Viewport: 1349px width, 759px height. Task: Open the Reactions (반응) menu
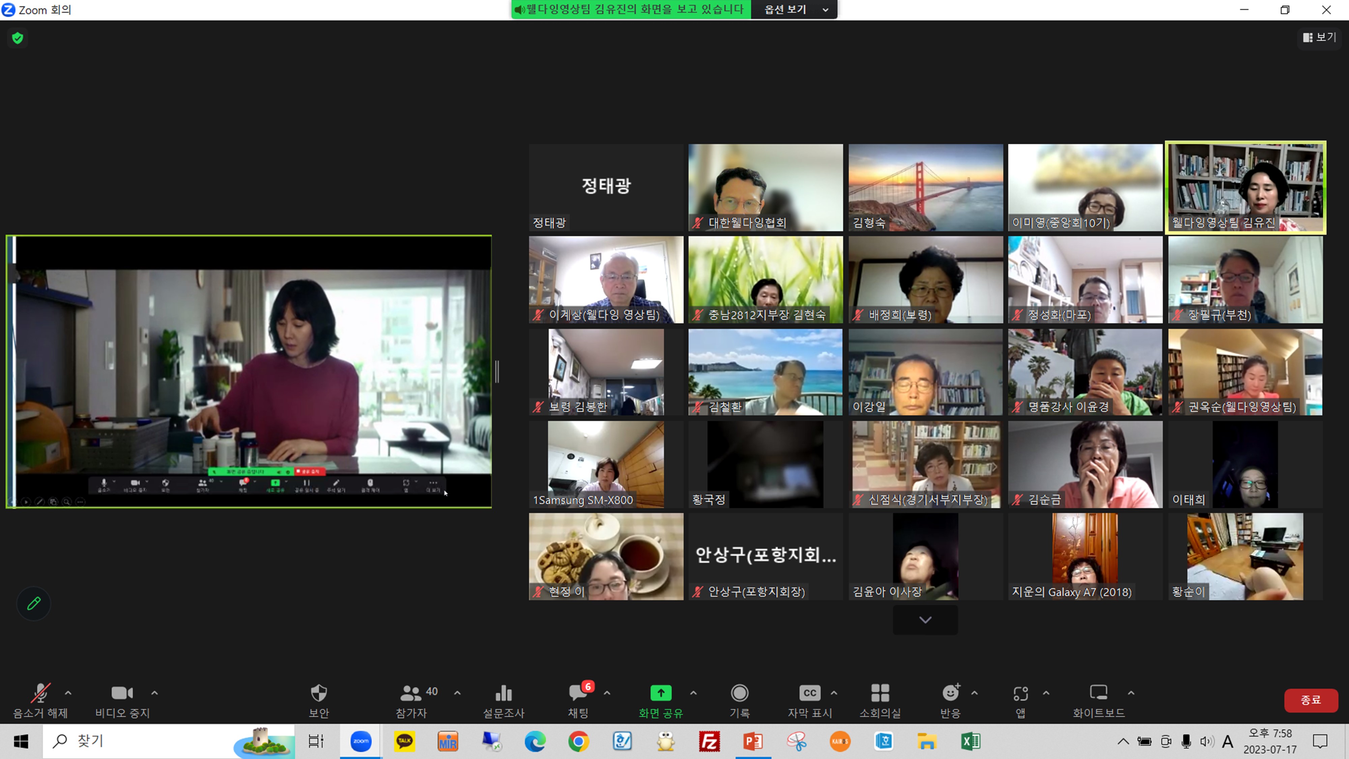point(950,694)
